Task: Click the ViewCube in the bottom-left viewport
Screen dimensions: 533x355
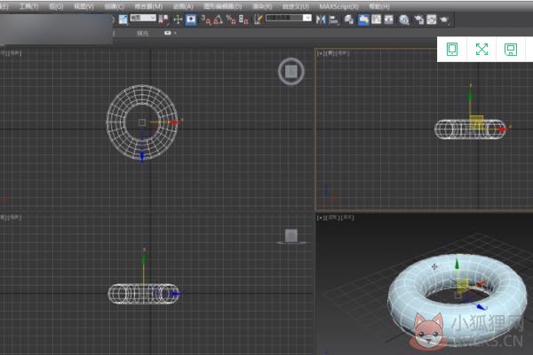Action: [x=291, y=236]
